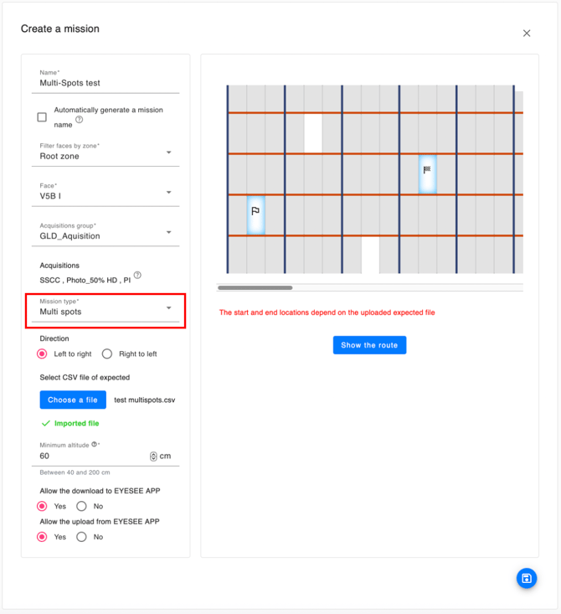Click the save mission floppy disk icon
This screenshot has height=614, width=561.
[x=526, y=578]
